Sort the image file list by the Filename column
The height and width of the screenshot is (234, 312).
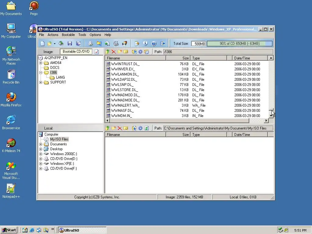pyautogui.click(x=135, y=58)
